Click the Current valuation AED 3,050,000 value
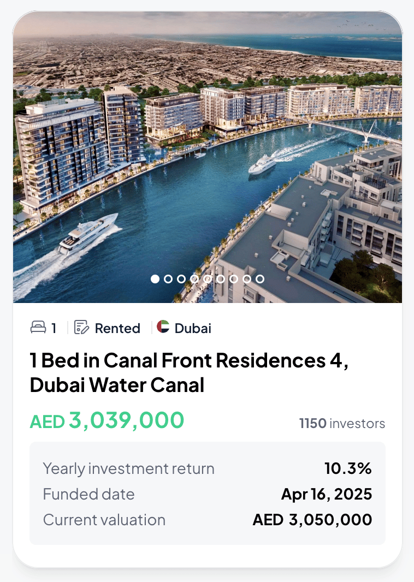 312,520
